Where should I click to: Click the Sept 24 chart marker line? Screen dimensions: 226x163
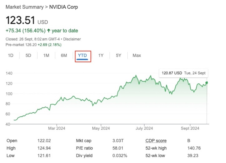[x=206, y=104]
